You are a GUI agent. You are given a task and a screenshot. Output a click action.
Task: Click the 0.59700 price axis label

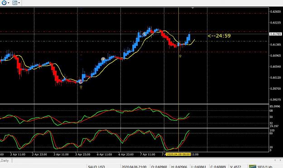coord(275,88)
